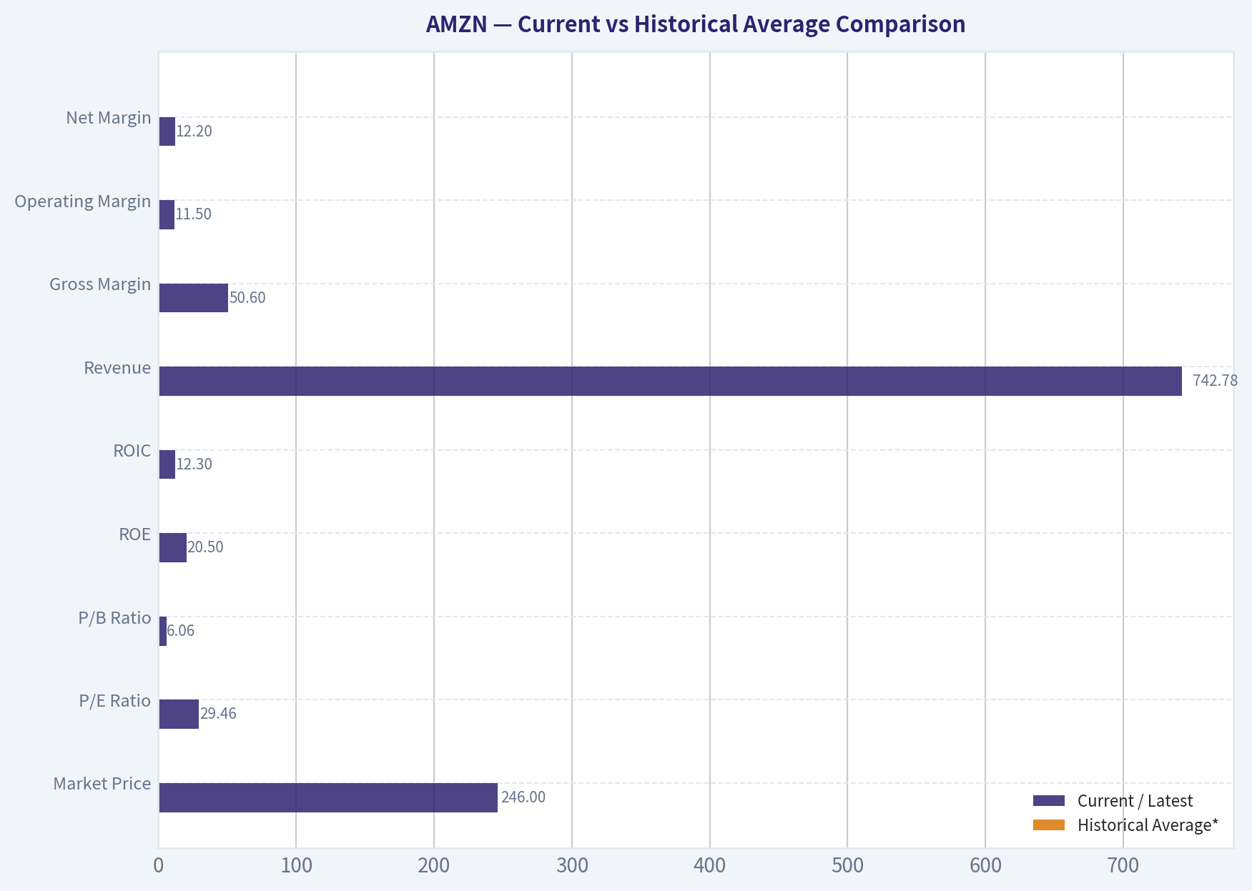The image size is (1252, 891).
Task: Click the long Revenue bar
Action: click(x=670, y=381)
